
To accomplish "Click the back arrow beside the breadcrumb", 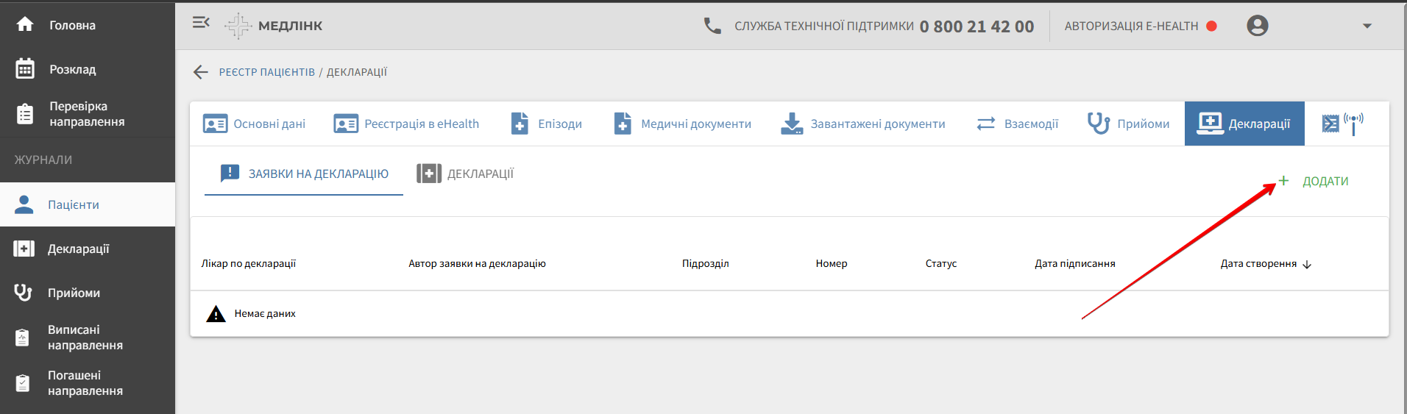I will click(200, 72).
